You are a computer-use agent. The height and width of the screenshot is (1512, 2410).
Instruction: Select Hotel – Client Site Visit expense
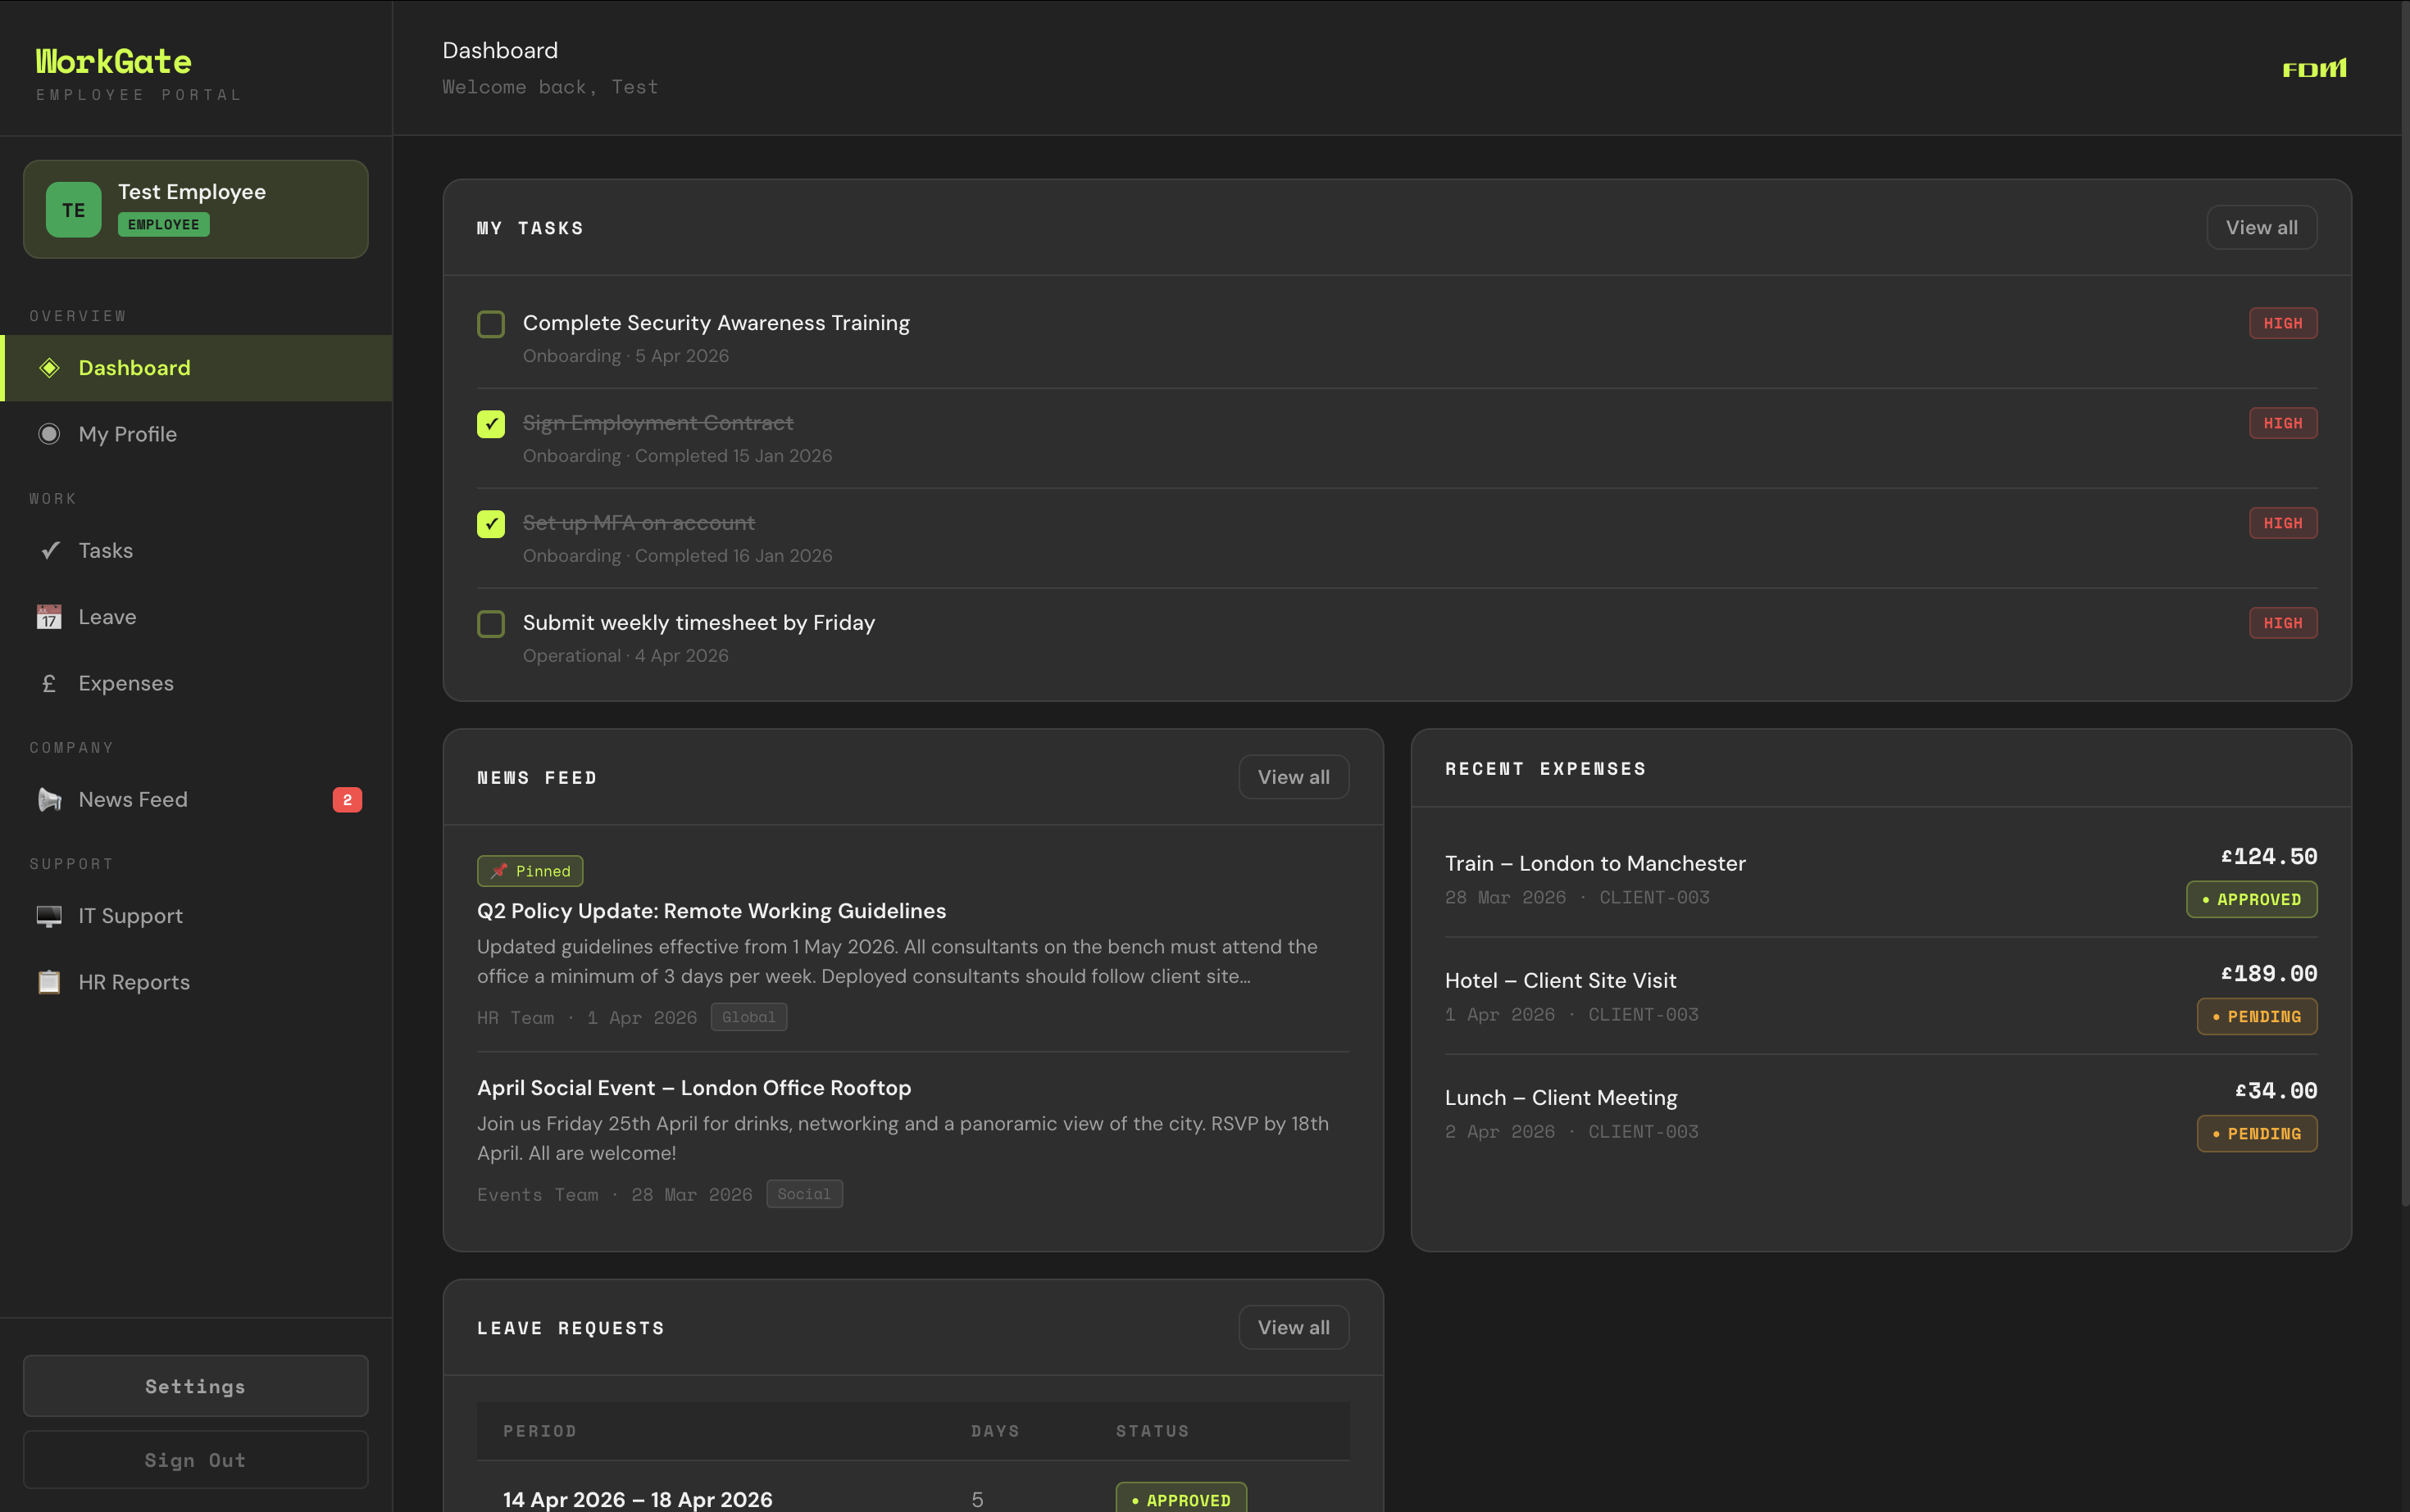point(1880,996)
